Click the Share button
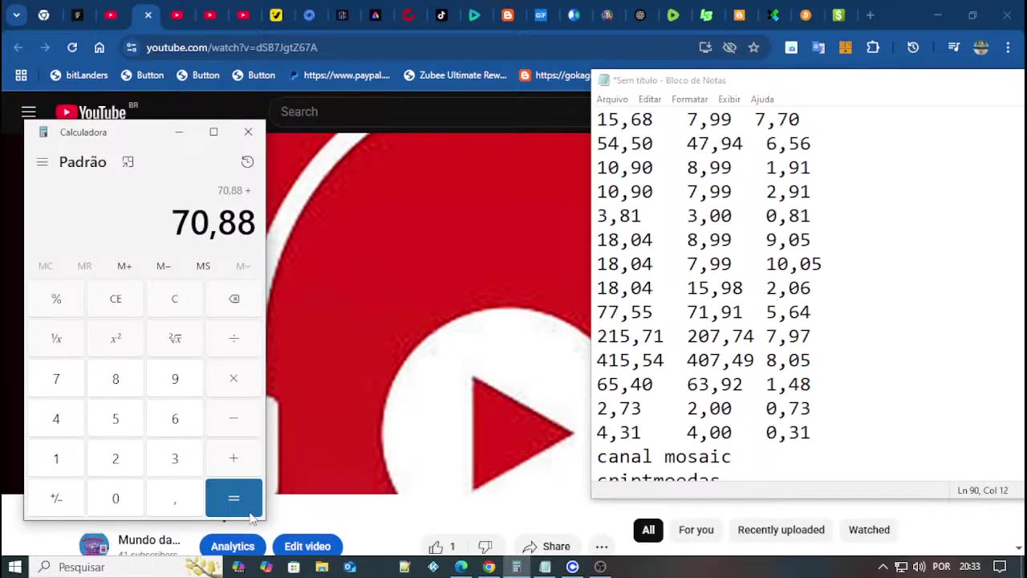This screenshot has height=578, width=1027. [x=546, y=547]
